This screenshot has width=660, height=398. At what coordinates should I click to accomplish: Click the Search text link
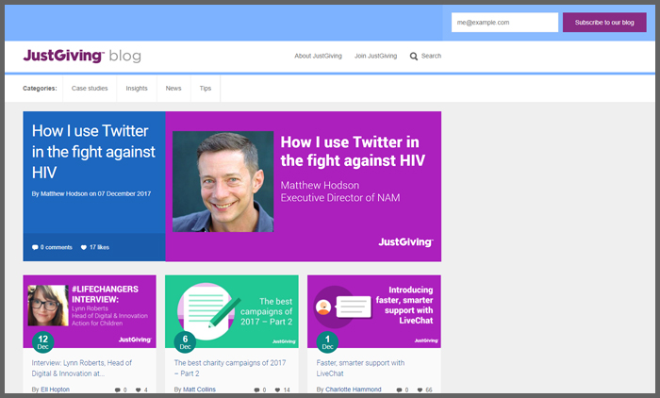point(432,56)
